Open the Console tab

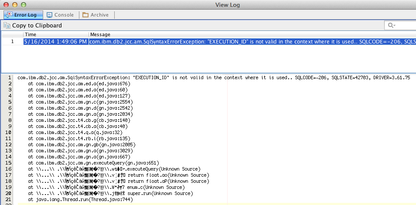pos(60,15)
